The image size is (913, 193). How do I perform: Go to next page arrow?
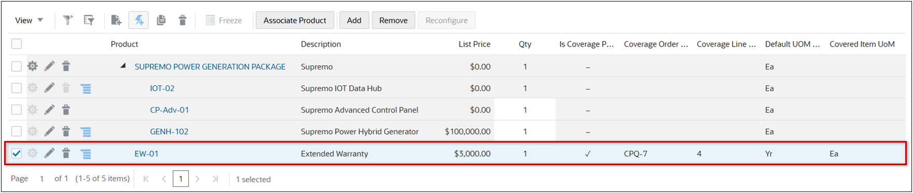pos(198,179)
